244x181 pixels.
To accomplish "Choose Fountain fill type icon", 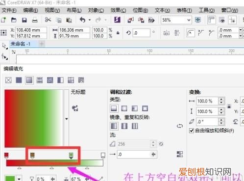I will (29, 80).
